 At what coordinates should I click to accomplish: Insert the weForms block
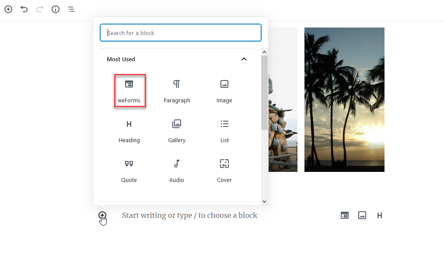point(129,91)
